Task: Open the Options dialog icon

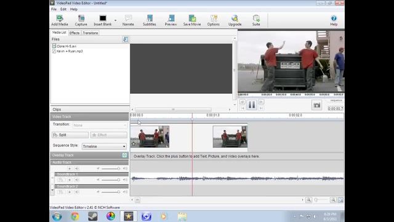Action: click(x=214, y=20)
